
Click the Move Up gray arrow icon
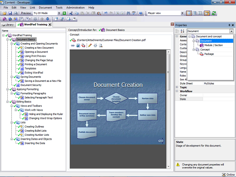point(42,19)
